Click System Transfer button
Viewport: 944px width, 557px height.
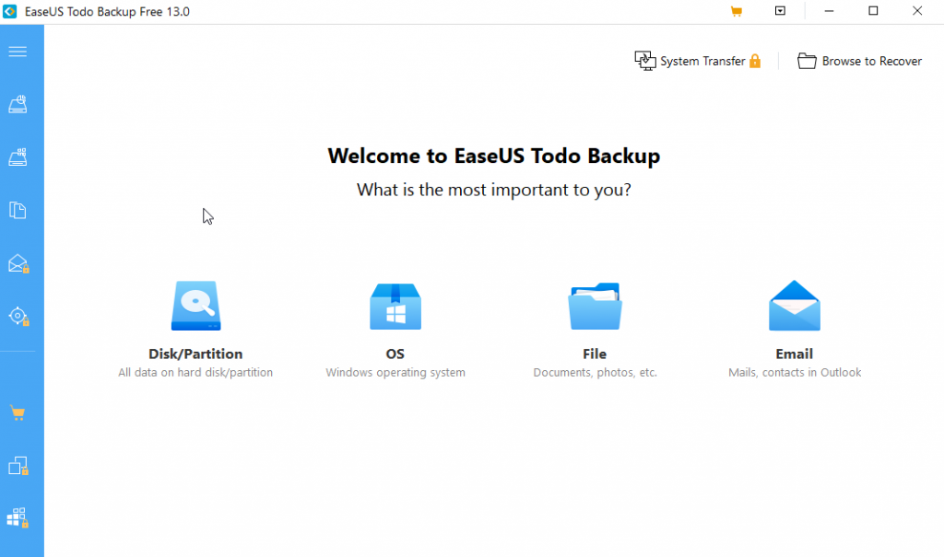[698, 61]
